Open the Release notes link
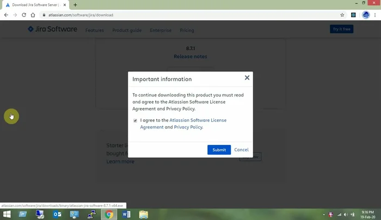 pyautogui.click(x=190, y=57)
